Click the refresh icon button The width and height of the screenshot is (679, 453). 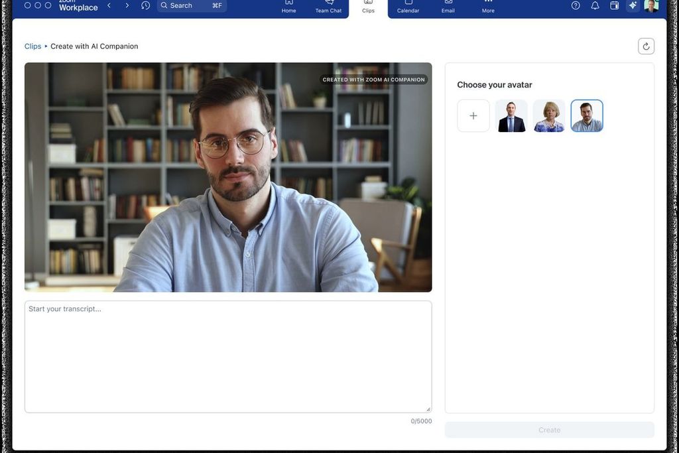pos(646,46)
